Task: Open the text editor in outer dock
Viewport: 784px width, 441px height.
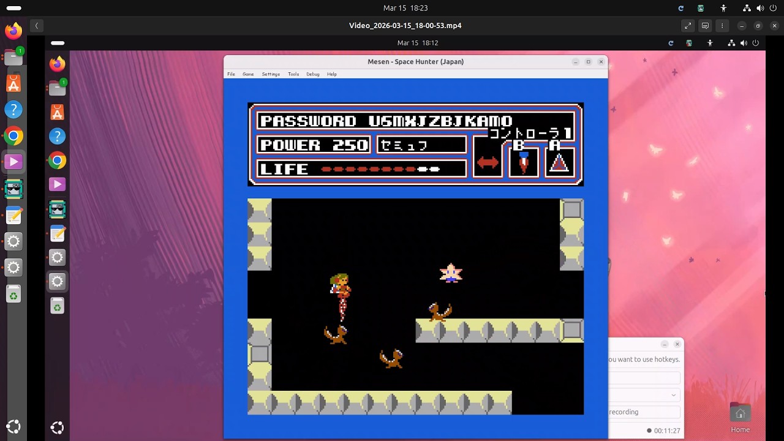Action: coord(13,215)
